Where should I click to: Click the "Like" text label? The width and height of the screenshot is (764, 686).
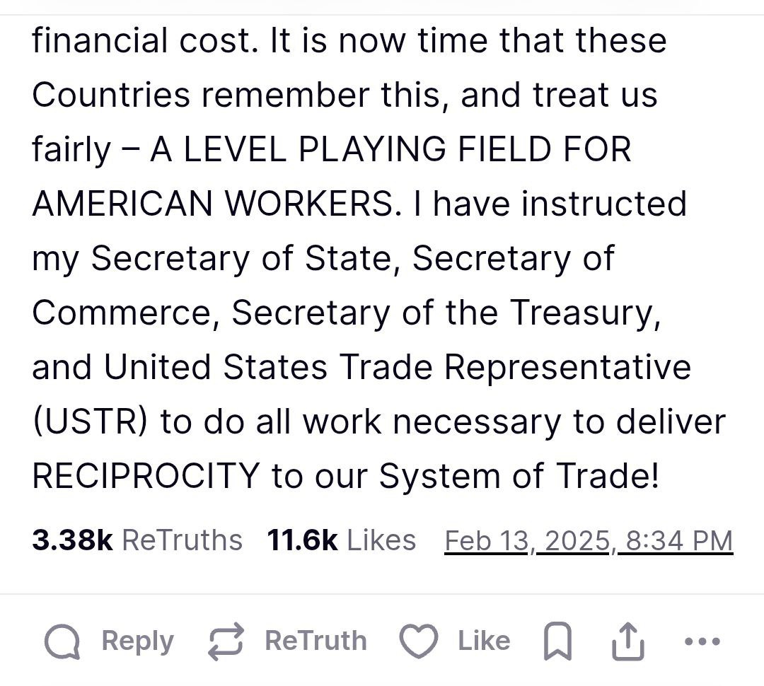pos(484,641)
